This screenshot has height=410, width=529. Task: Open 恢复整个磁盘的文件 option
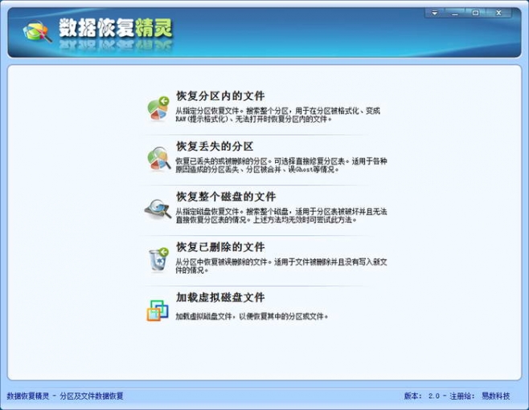[x=226, y=197]
